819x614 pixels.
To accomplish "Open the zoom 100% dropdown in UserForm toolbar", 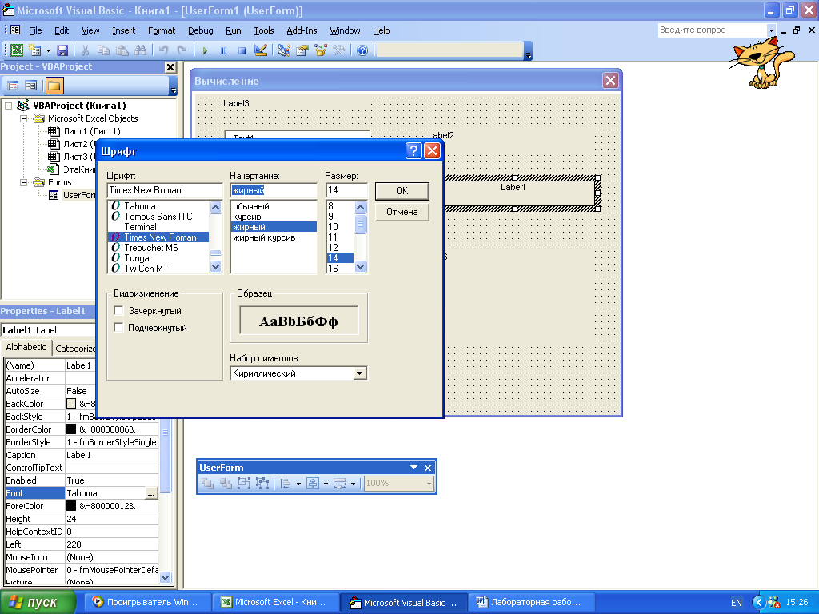I will (429, 484).
